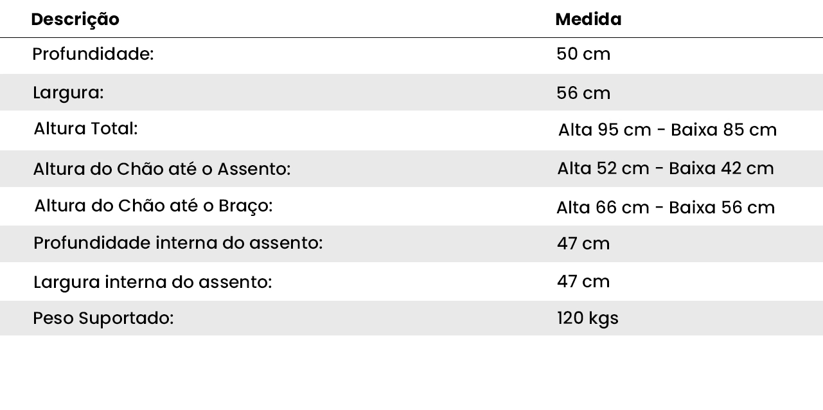Click the Baixa 85 cm text
Viewport: 823px width, 410px height.
723,130
